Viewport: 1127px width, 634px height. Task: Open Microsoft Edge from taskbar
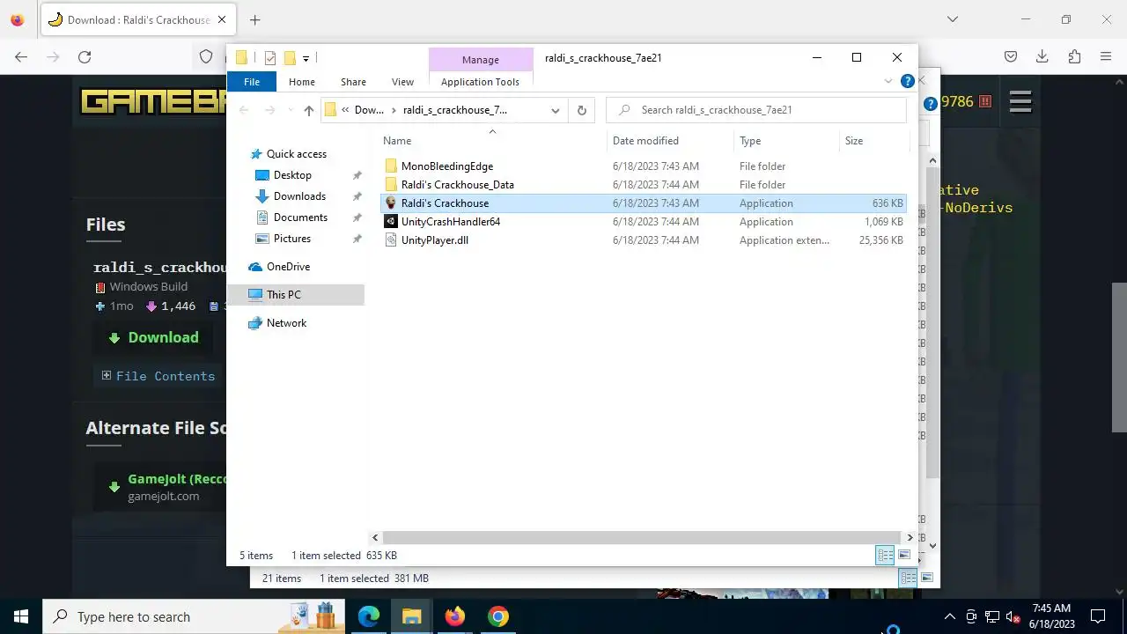368,616
